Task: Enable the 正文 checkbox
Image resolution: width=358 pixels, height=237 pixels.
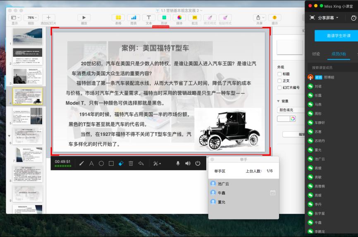Action: click(x=280, y=81)
